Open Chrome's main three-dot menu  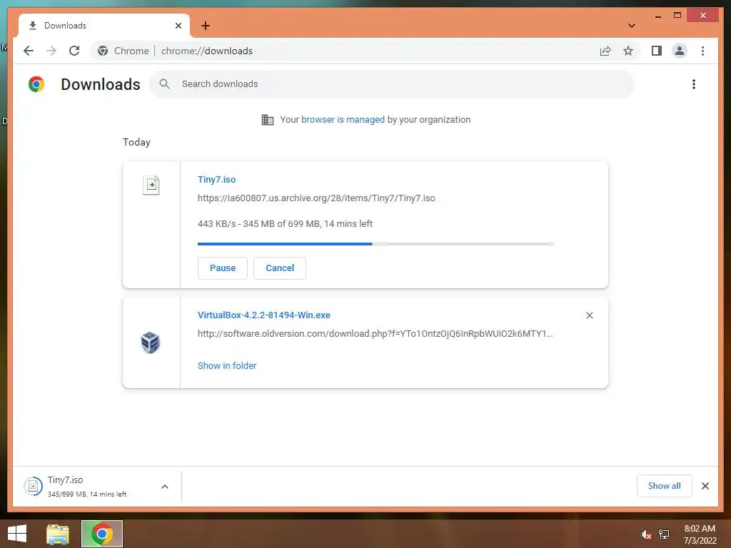(x=702, y=51)
